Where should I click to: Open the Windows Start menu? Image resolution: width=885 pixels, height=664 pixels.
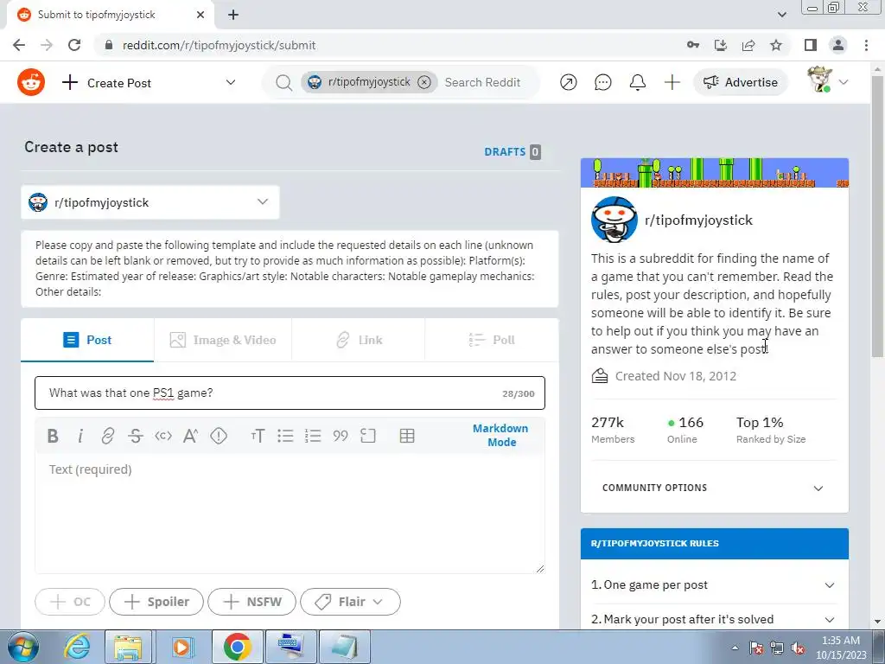(x=22, y=647)
